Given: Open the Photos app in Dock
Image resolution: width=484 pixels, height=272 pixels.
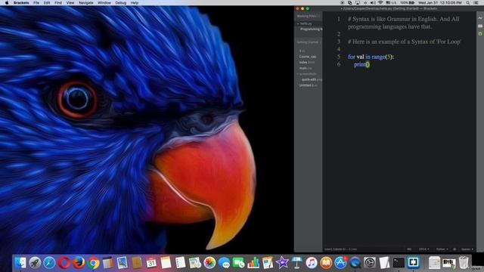Looking at the screenshot, I should pos(209,263).
